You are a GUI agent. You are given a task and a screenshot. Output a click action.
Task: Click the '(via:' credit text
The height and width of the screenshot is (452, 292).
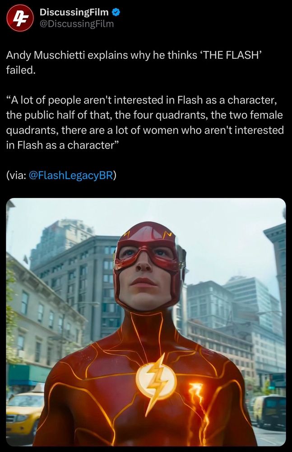point(17,175)
